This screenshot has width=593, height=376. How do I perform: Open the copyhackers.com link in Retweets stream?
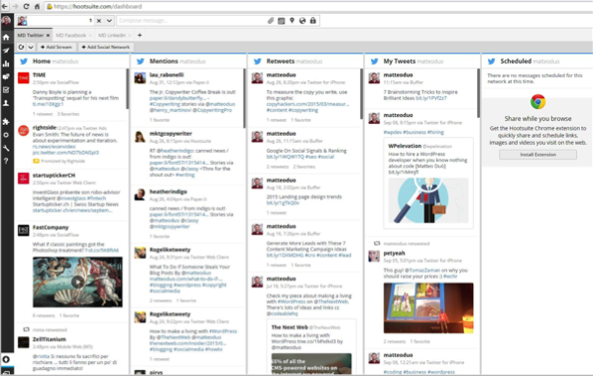pos(307,104)
